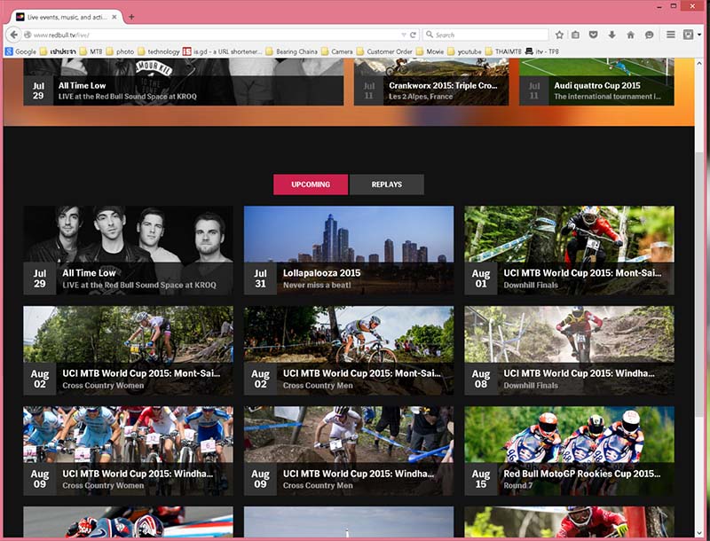The image size is (710, 541).
Task: Go to Home page icon
Action: pos(630,35)
